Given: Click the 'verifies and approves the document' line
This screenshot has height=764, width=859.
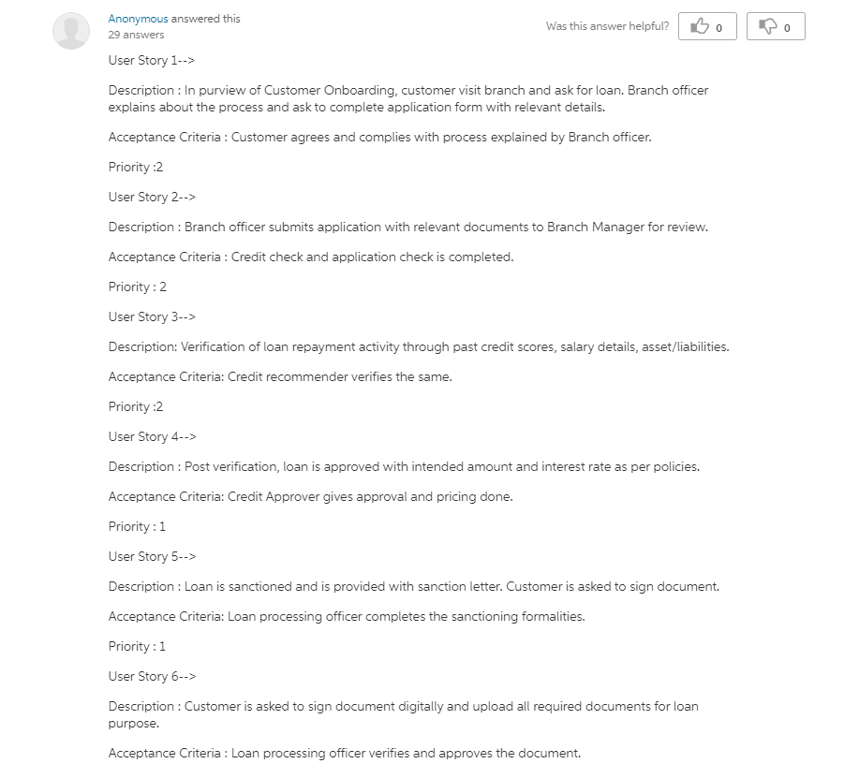Looking at the screenshot, I should [x=345, y=754].
